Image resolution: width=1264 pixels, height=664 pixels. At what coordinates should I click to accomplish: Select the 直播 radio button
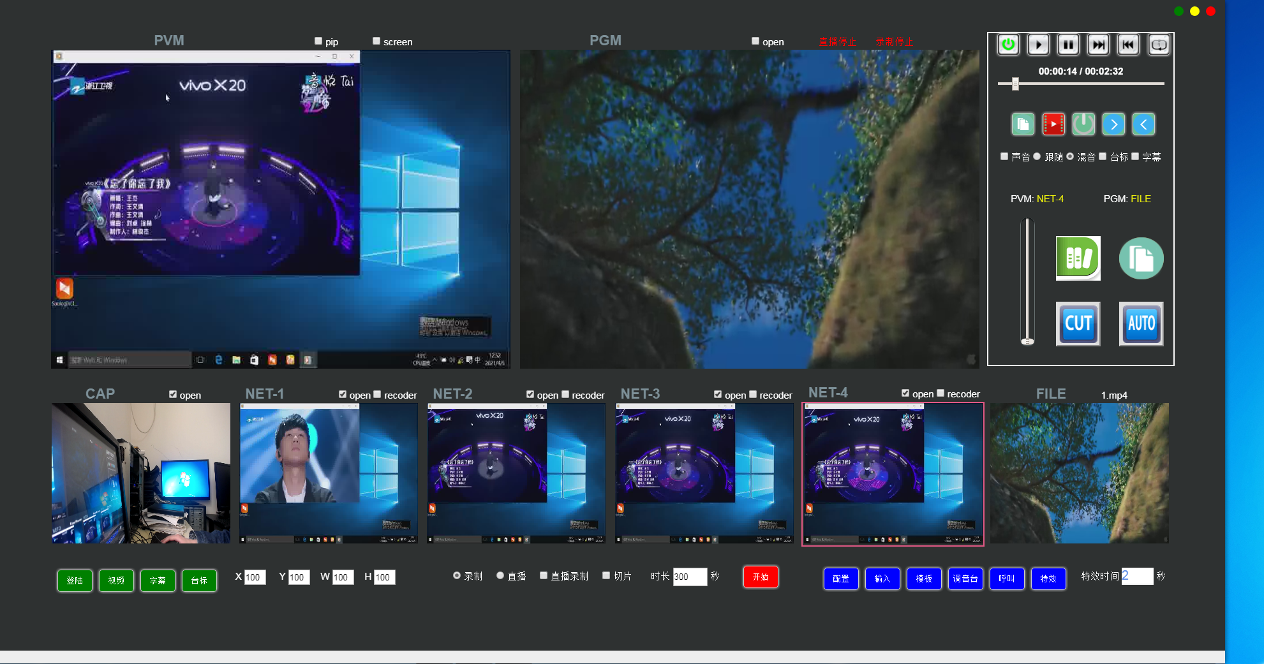[x=500, y=576]
